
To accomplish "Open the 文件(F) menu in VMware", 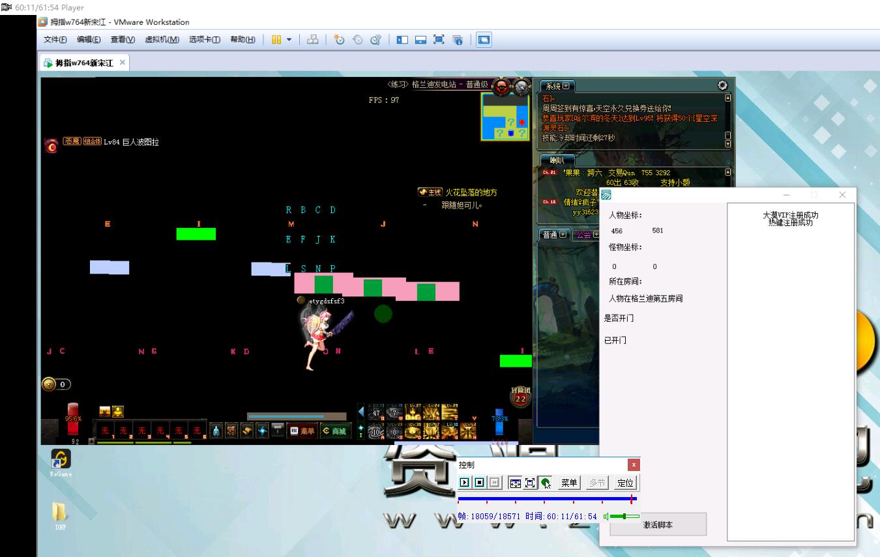I will tap(55, 40).
